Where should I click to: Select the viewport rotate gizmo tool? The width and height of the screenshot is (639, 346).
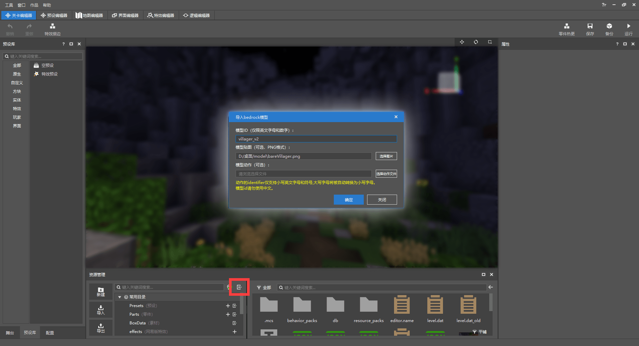pyautogui.click(x=476, y=42)
